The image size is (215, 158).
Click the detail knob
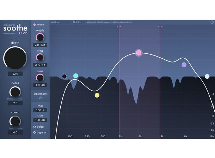tap(15, 92)
